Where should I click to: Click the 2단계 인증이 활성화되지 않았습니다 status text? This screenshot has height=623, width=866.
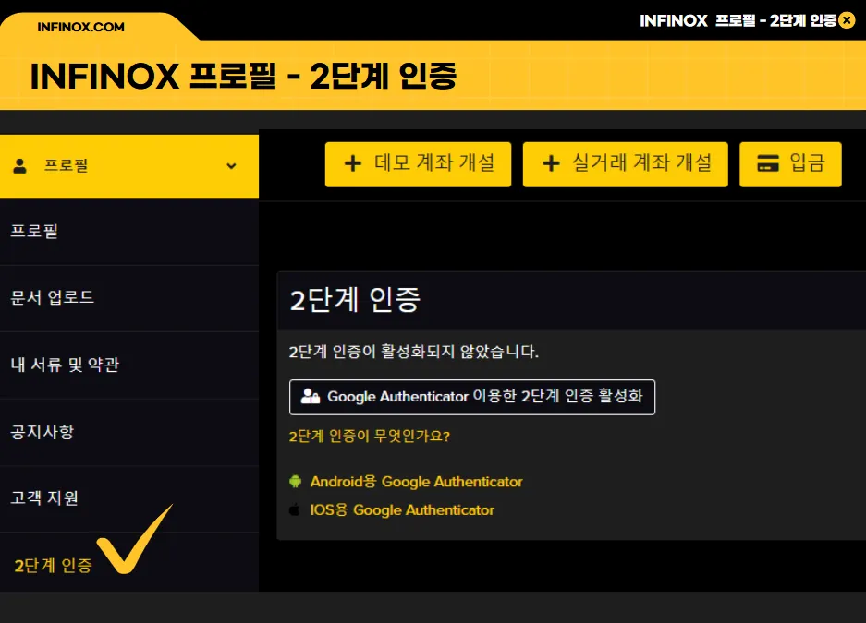coord(414,352)
